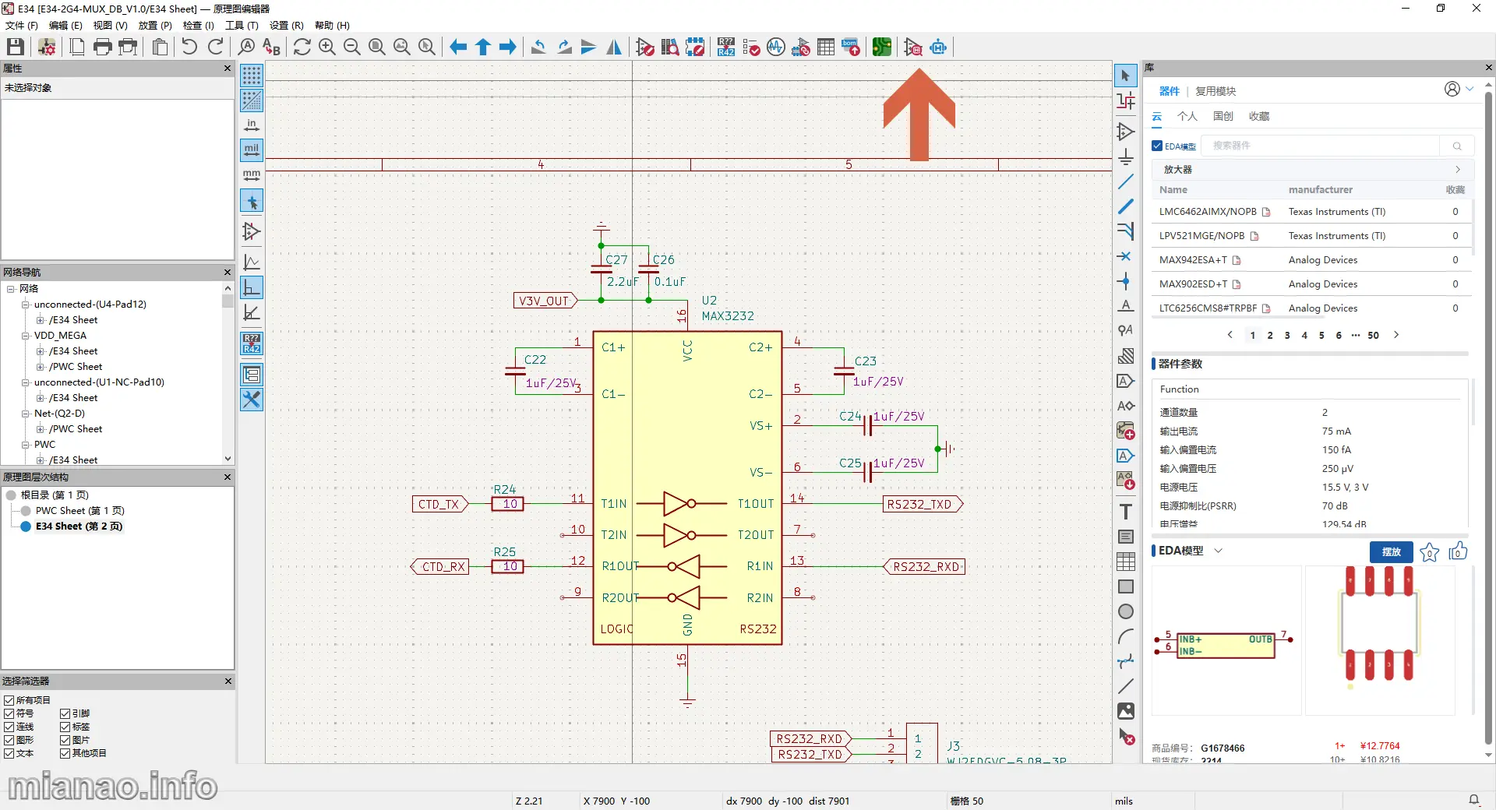Screen dimensions: 1496x810
Task: Switch ruler units to mm
Action: coord(251,175)
